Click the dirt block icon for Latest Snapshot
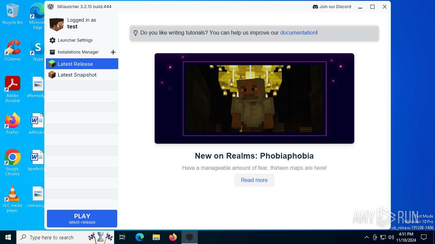The width and height of the screenshot is (435, 244). tap(52, 75)
